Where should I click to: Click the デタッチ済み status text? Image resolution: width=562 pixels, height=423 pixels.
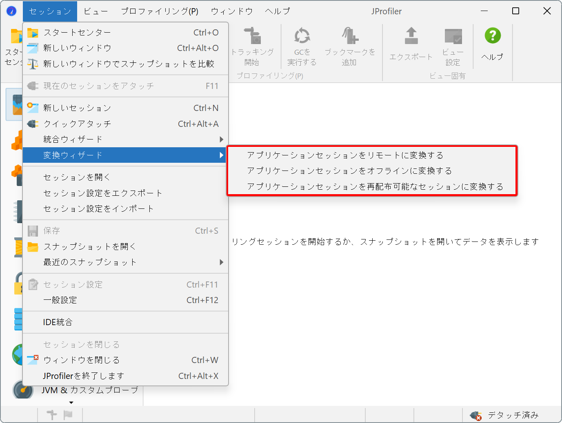click(x=513, y=415)
